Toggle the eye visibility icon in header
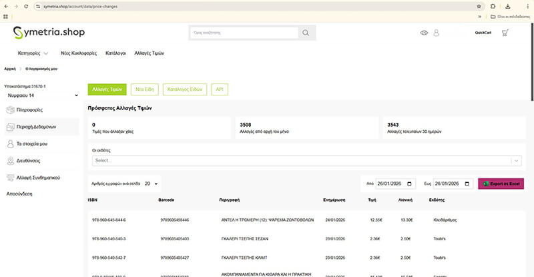The image size is (534, 277). 424,32
